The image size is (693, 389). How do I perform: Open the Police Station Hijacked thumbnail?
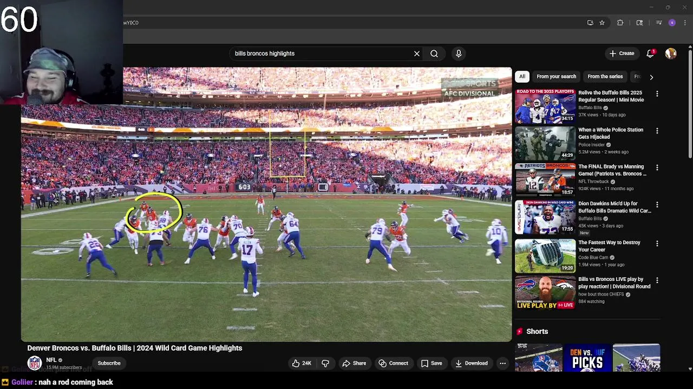tap(545, 143)
